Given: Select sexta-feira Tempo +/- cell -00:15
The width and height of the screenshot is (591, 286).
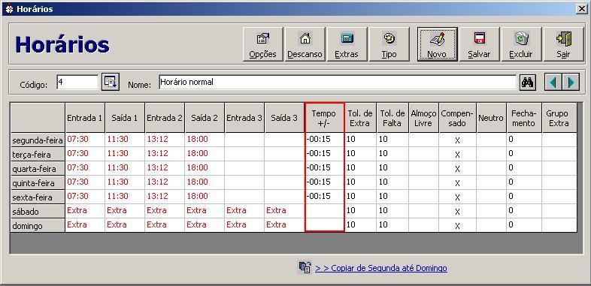Looking at the screenshot, I should point(324,197).
